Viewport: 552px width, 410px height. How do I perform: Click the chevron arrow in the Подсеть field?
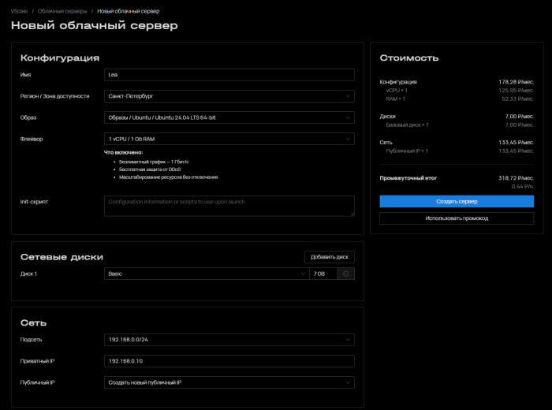(x=348, y=340)
